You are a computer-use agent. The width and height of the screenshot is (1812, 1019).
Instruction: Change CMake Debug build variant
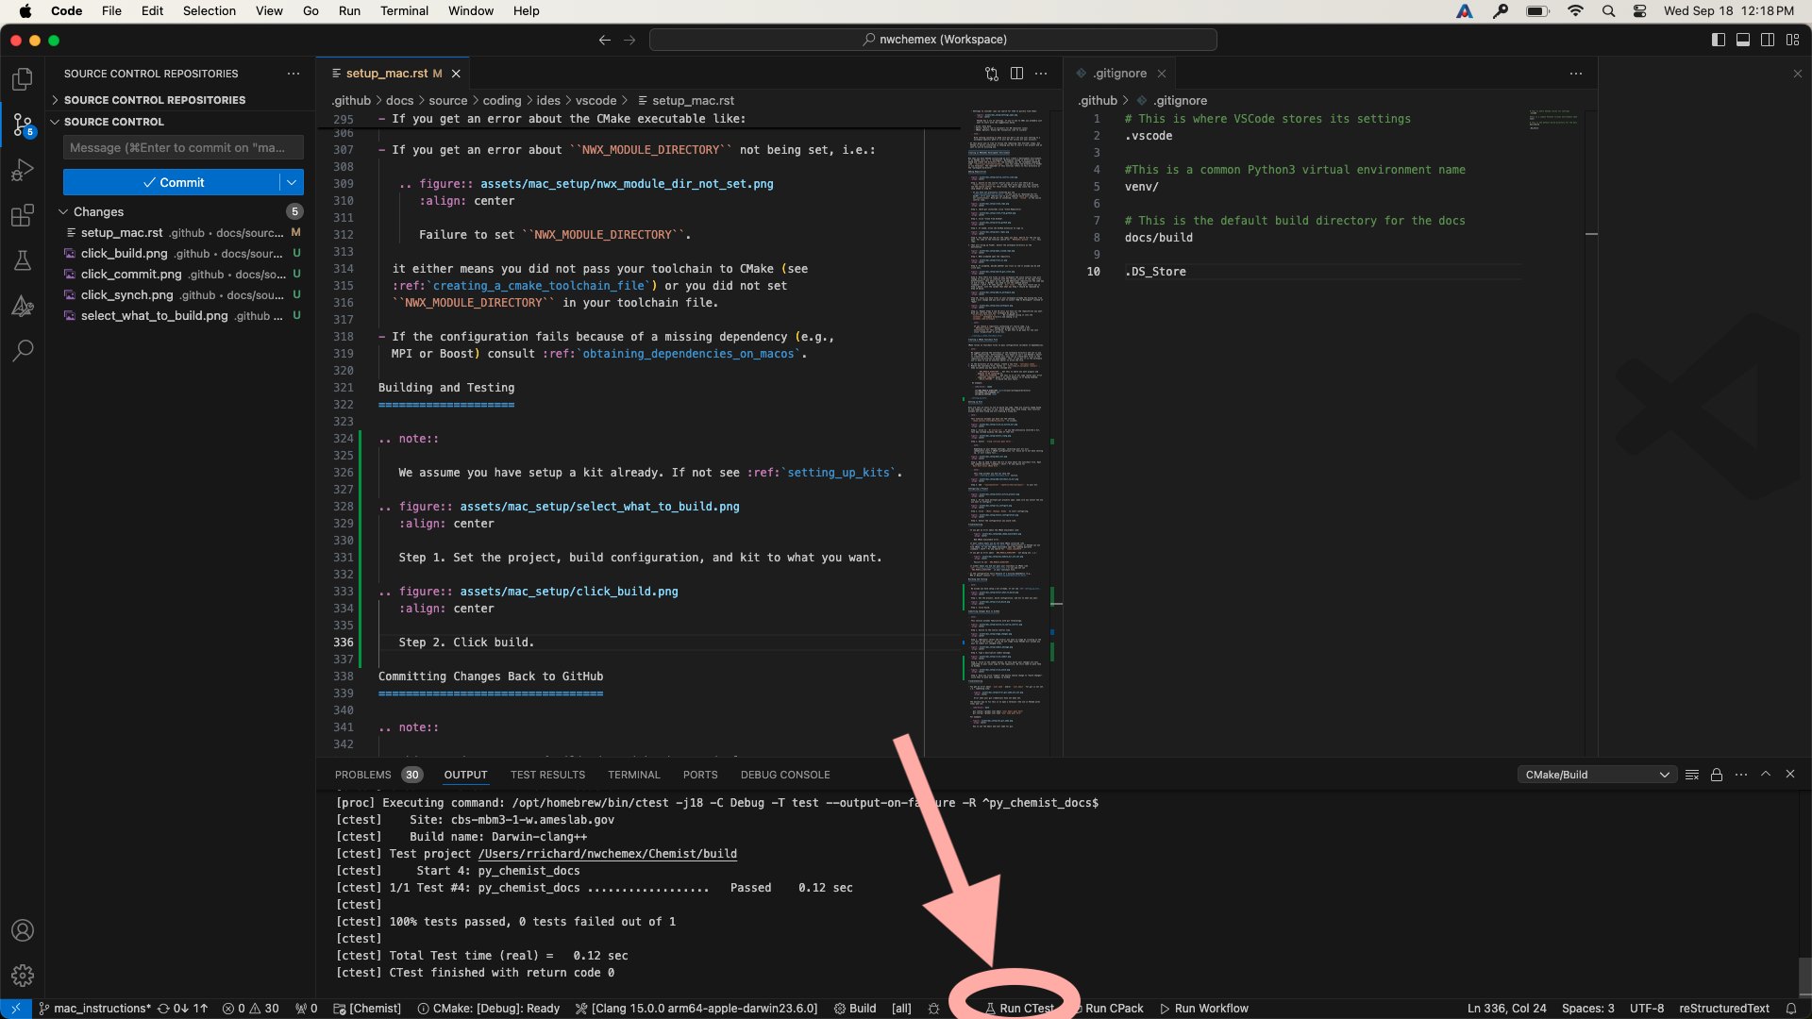coord(489,1009)
